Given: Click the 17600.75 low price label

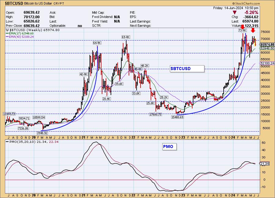Looking at the screenshot, I should click(x=156, y=115).
